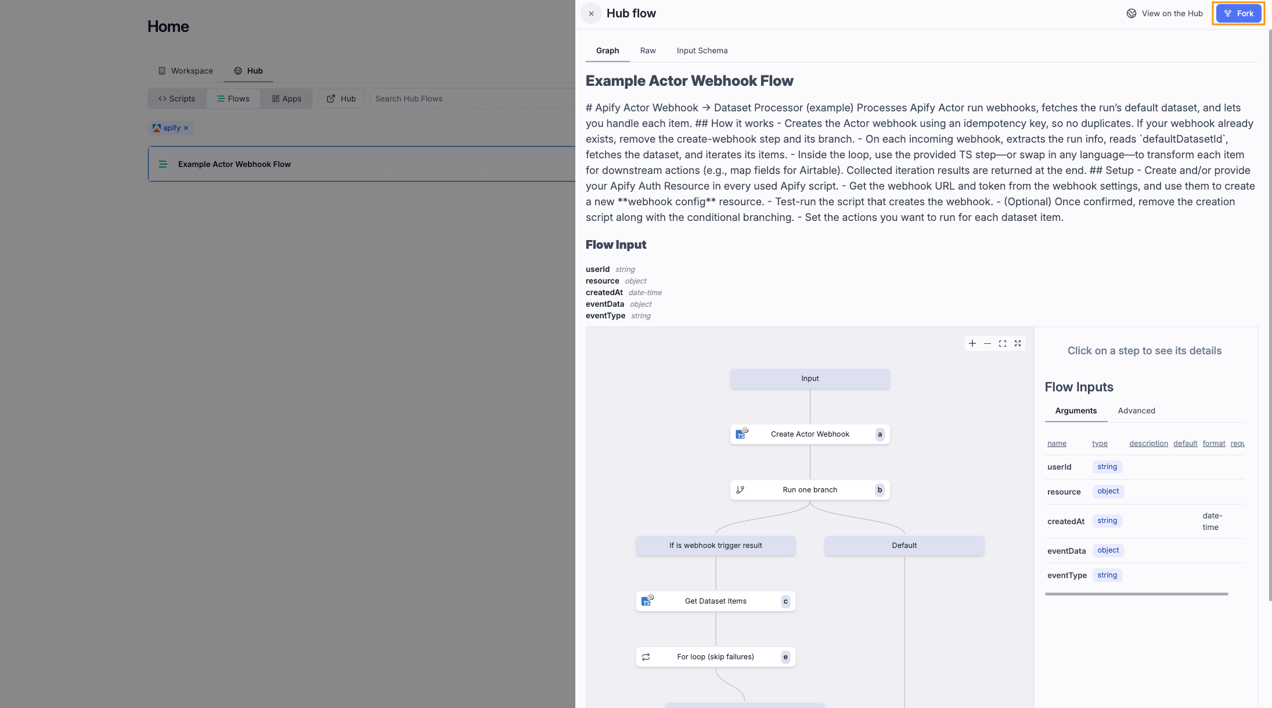Fit the flow graph to view
The image size is (1272, 708).
tap(1003, 343)
